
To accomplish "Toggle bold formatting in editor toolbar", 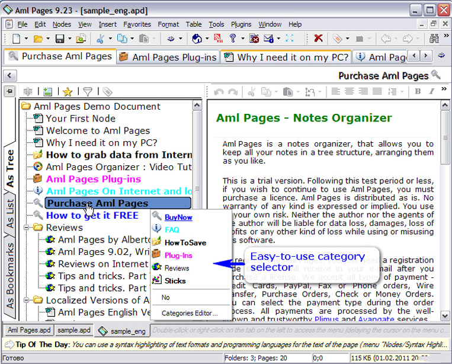I will (x=418, y=92).
